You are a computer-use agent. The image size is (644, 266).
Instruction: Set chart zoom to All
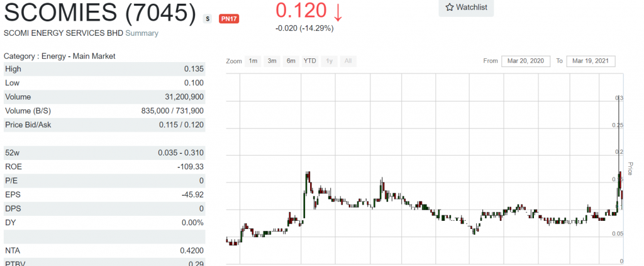(x=348, y=61)
